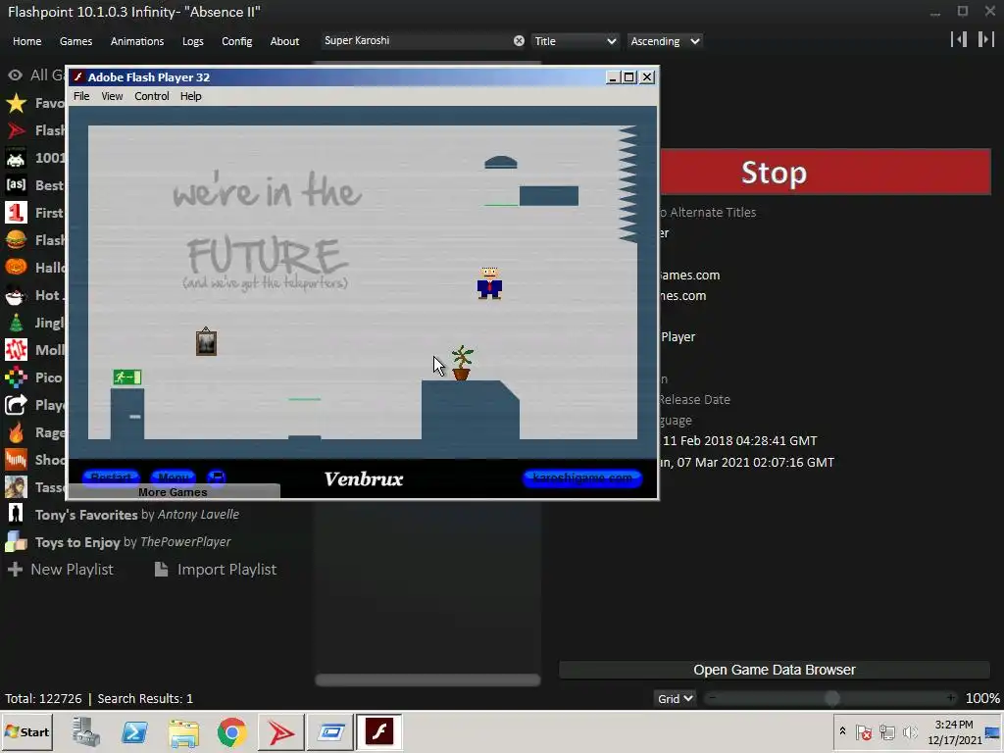Screen dimensions: 1004x753
Task: Click the Flash red arrow playlist icon
Action: click(16, 130)
